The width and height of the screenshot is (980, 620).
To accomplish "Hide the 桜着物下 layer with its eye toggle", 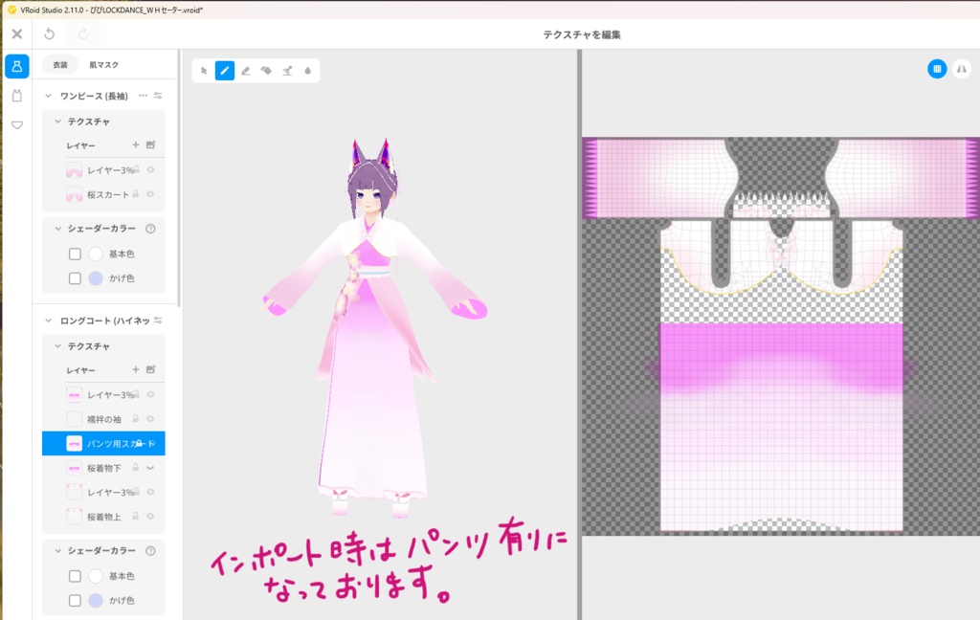I will [150, 468].
